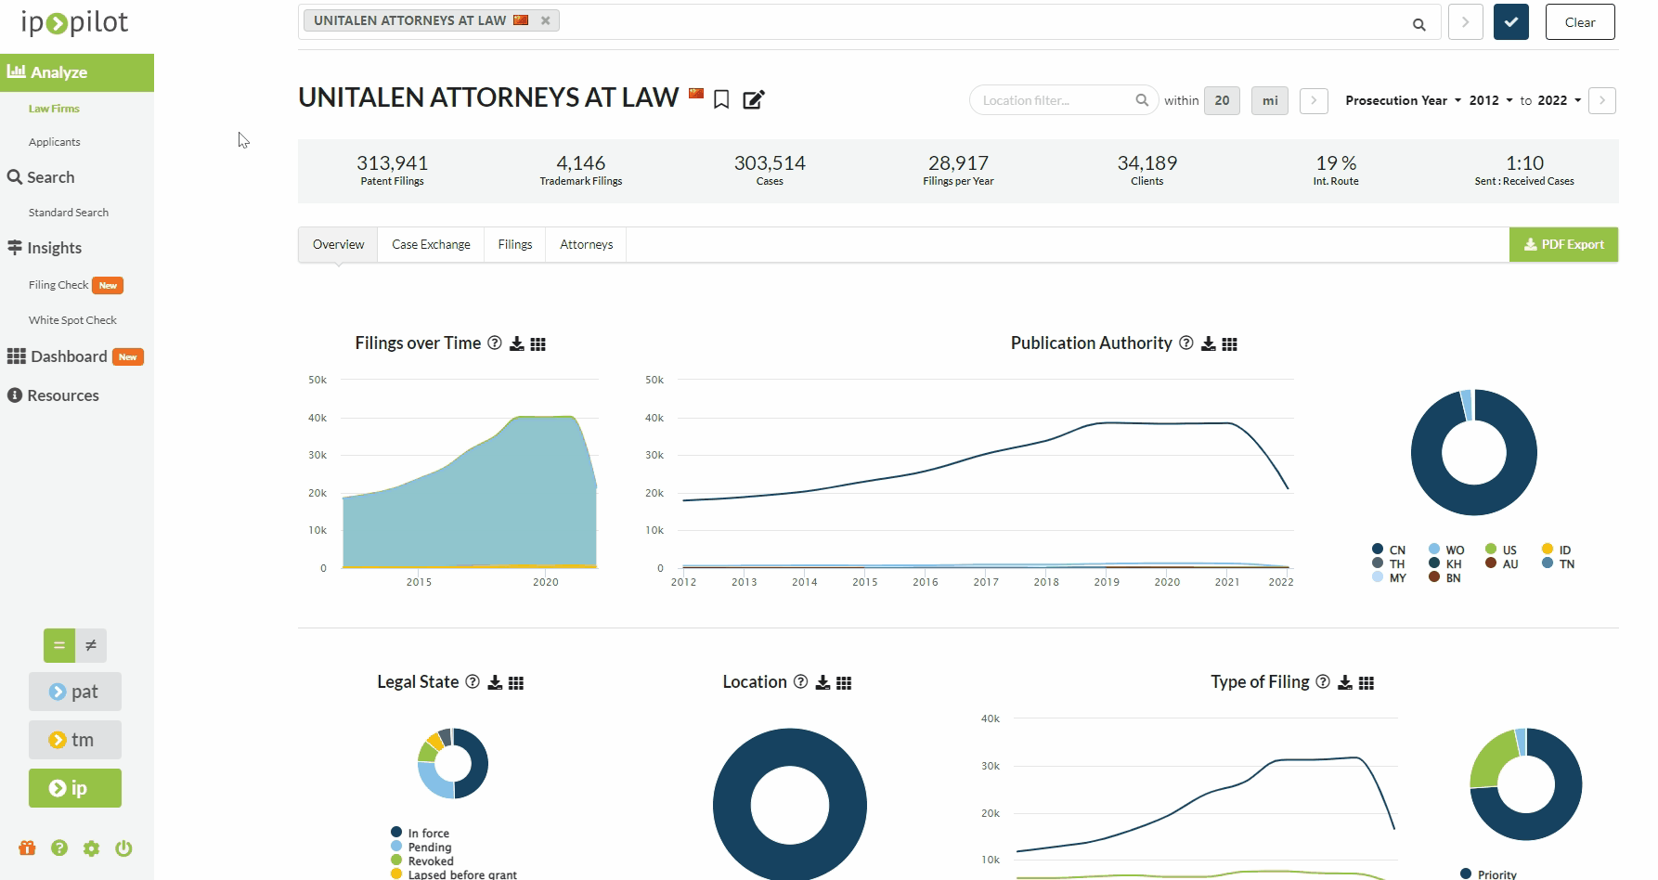Open the Overview tab

[338, 244]
